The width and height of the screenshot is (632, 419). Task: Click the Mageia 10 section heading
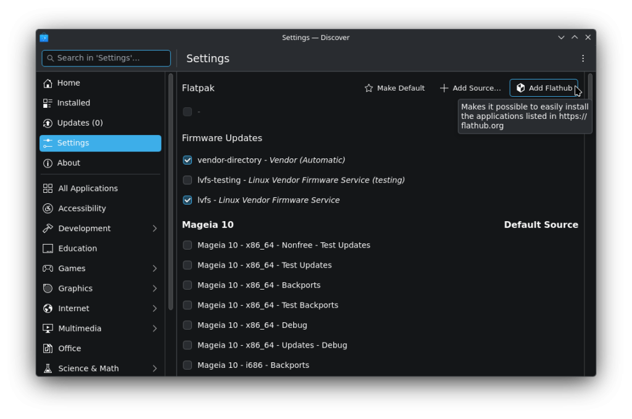pos(207,225)
